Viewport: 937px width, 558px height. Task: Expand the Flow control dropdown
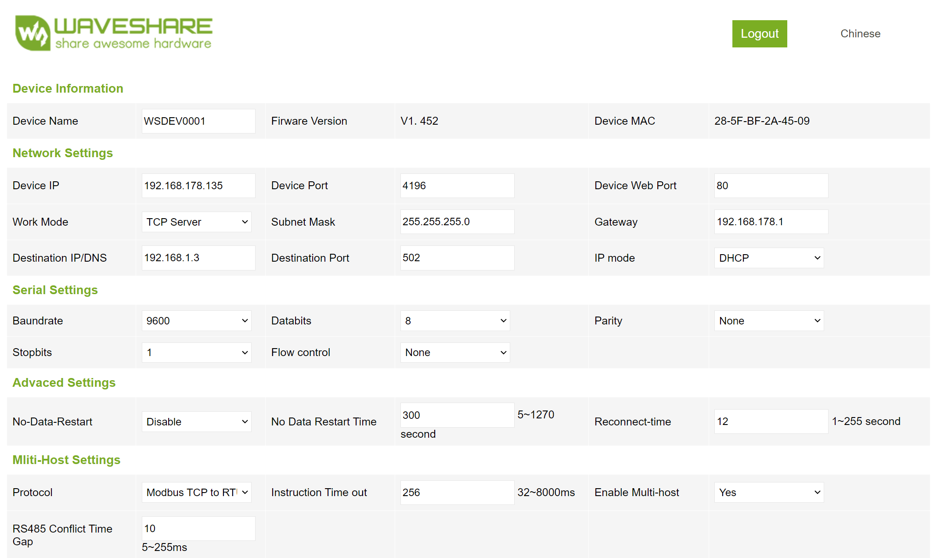[455, 353]
